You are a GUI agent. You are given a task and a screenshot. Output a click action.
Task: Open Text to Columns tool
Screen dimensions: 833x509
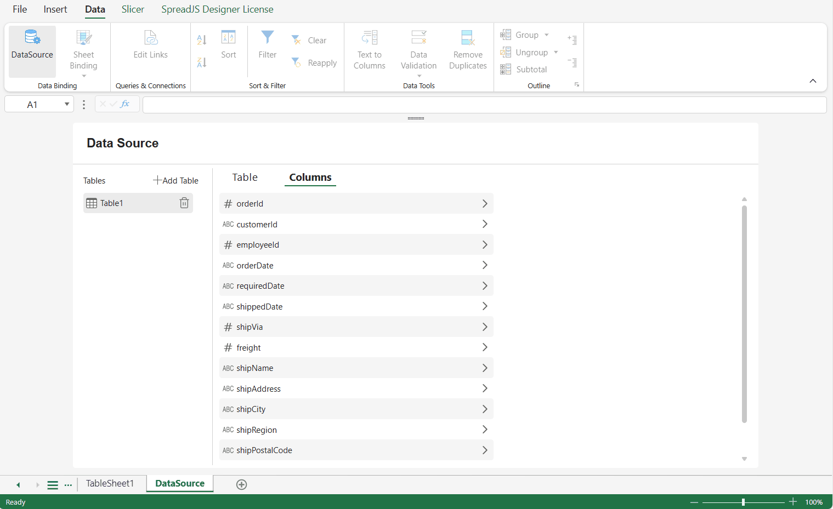point(370,50)
